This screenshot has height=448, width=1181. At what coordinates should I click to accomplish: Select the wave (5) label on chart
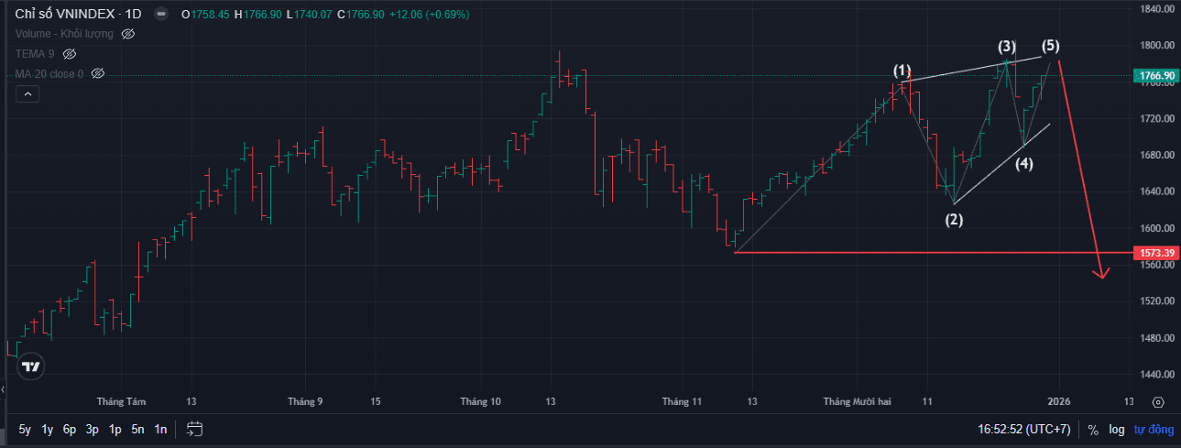(x=1050, y=46)
